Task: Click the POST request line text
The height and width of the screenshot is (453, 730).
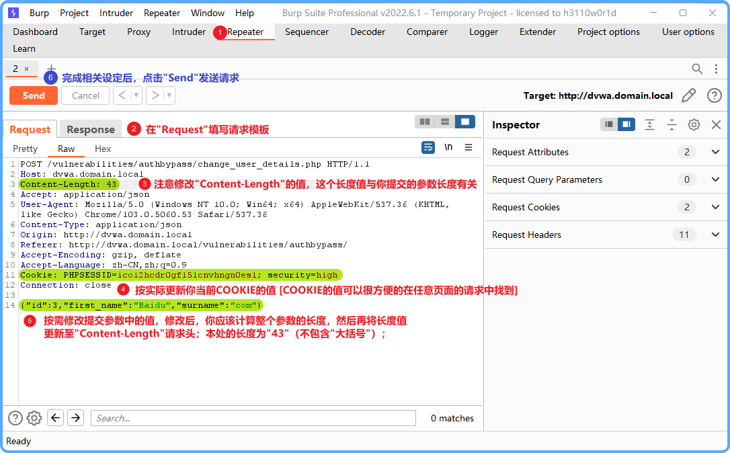Action: pos(195,165)
